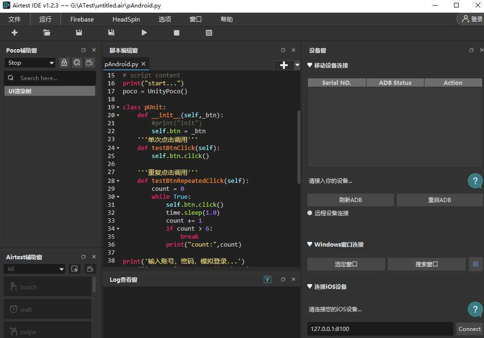Fold the if count block at line 34
Screen dimensions: 484x338
pos(118,229)
